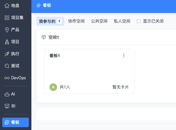Open the BI chart icon
Viewport: 176px width, 130px height.
(7, 106)
